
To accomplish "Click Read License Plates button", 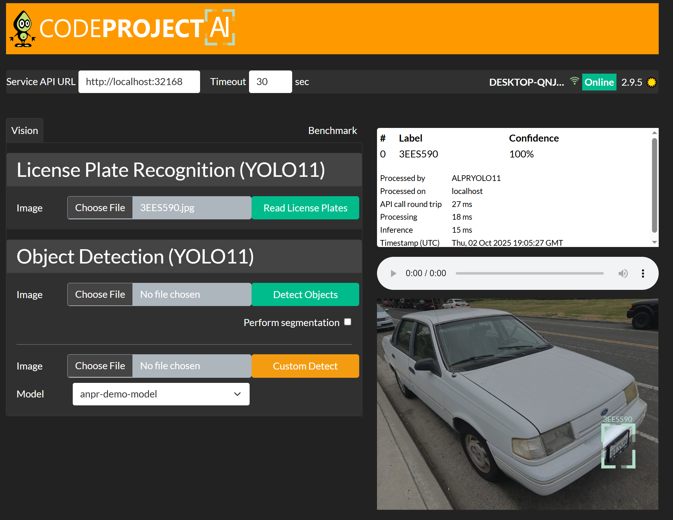I will (305, 208).
